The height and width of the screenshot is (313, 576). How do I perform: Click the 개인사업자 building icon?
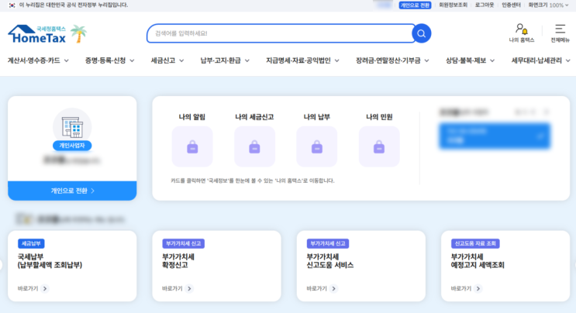tap(72, 127)
